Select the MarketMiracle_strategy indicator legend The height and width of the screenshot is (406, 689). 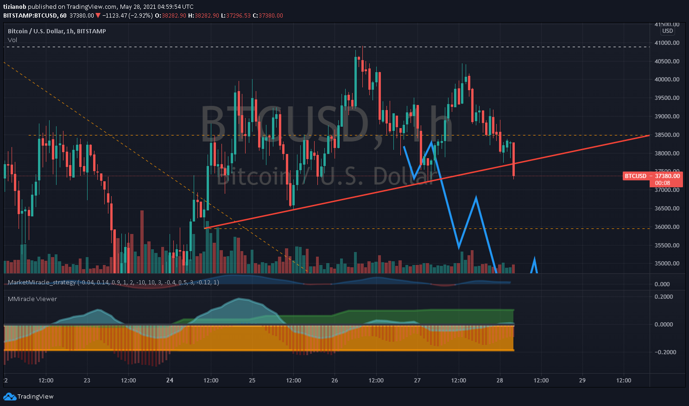[x=114, y=282]
